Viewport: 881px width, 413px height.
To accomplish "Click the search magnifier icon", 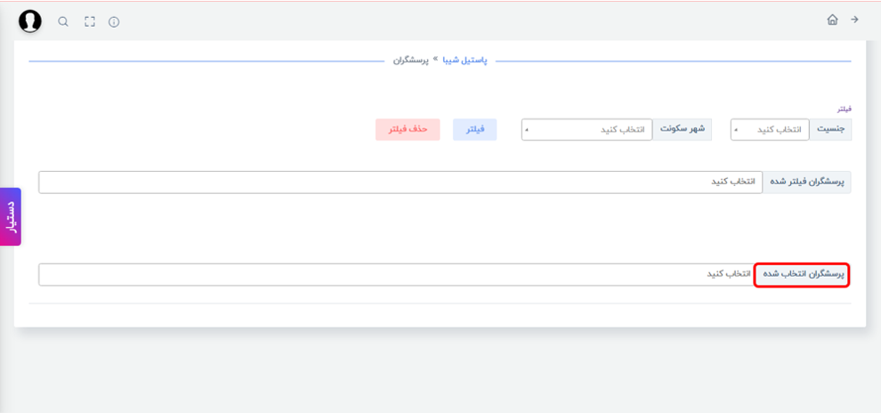I will tap(63, 22).
